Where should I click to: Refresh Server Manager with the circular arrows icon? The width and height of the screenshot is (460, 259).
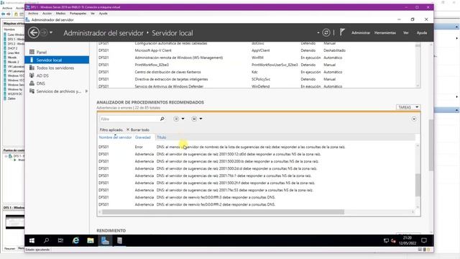click(326, 32)
